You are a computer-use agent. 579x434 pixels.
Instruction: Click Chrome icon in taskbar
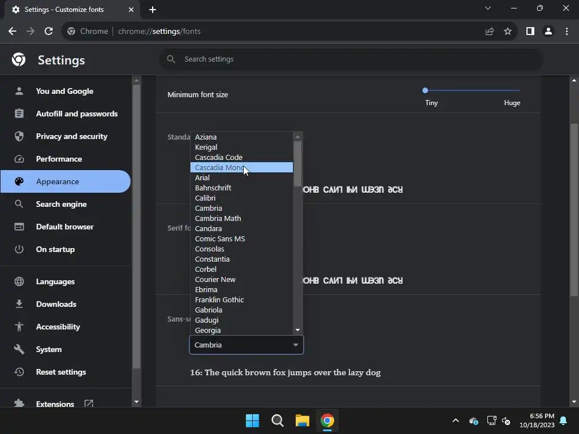327,420
